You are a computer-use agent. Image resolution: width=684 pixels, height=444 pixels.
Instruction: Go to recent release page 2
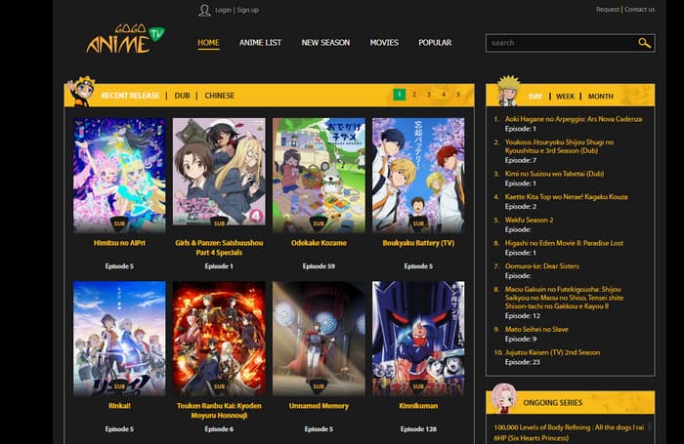(x=414, y=94)
